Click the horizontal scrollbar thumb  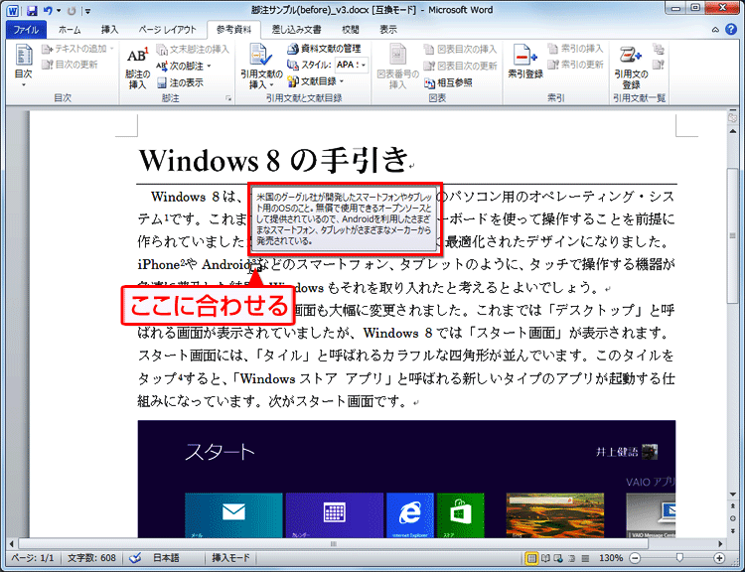[x=333, y=543]
